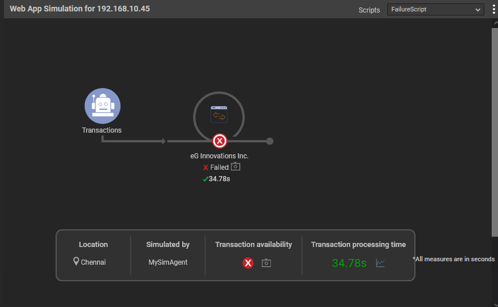Click the 'Transactions' label
This screenshot has width=498, height=307.
[x=101, y=130]
